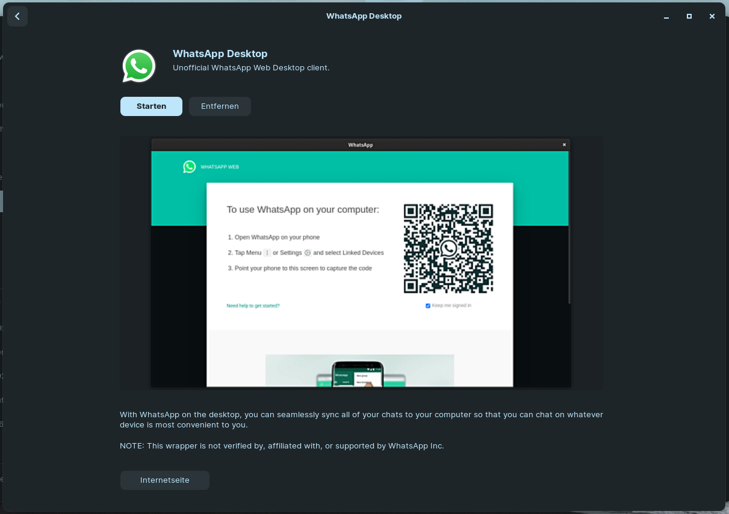The height and width of the screenshot is (514, 729).
Task: Click the Menu dots icon in instructions
Action: pos(267,253)
